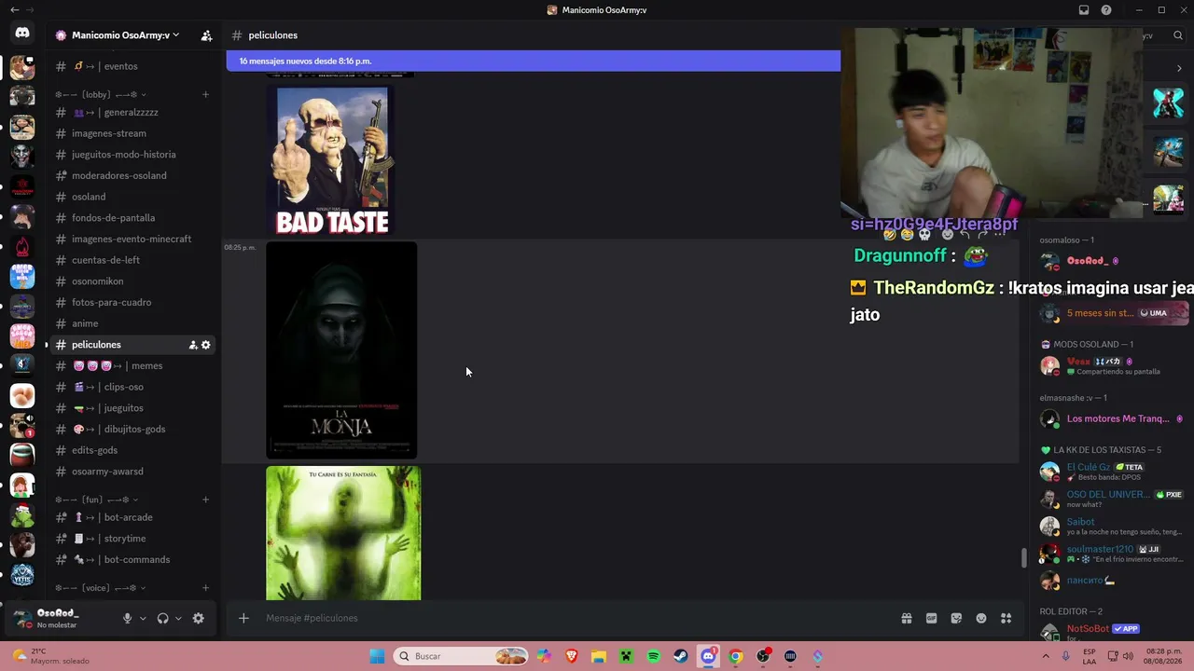This screenshot has width=1194, height=671.
Task: Click the Windows Start button
Action: click(x=377, y=656)
